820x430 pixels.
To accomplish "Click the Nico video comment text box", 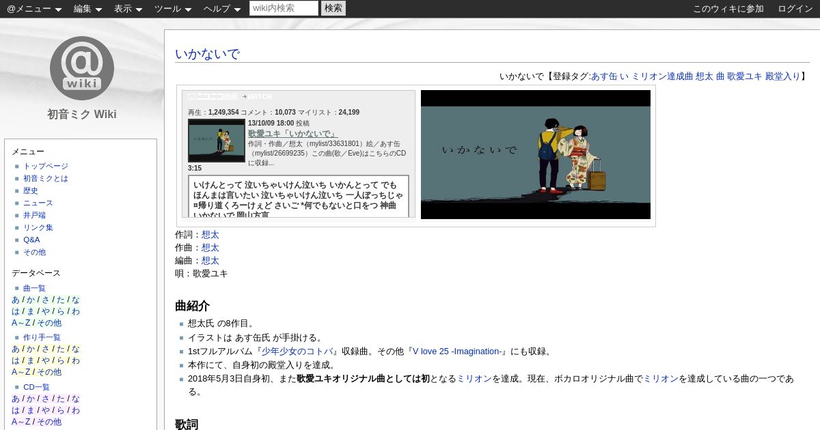I will click(x=299, y=197).
